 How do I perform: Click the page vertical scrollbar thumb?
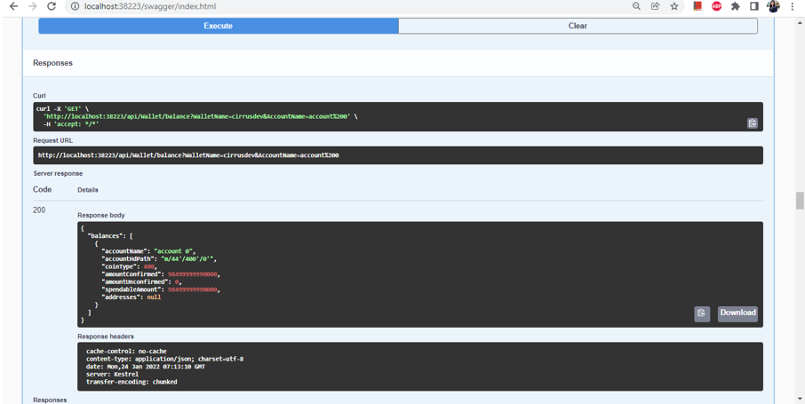coord(800,201)
